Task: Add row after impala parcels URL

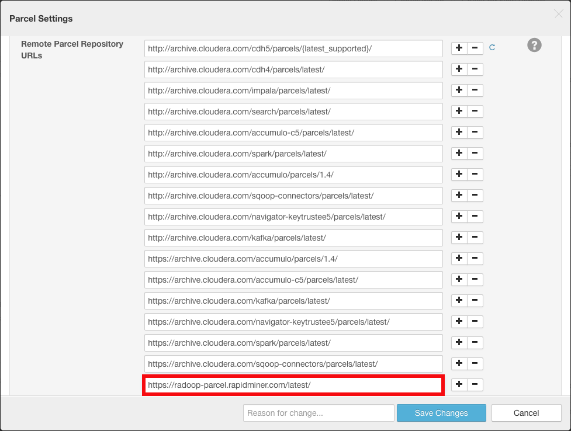Action: point(459,91)
